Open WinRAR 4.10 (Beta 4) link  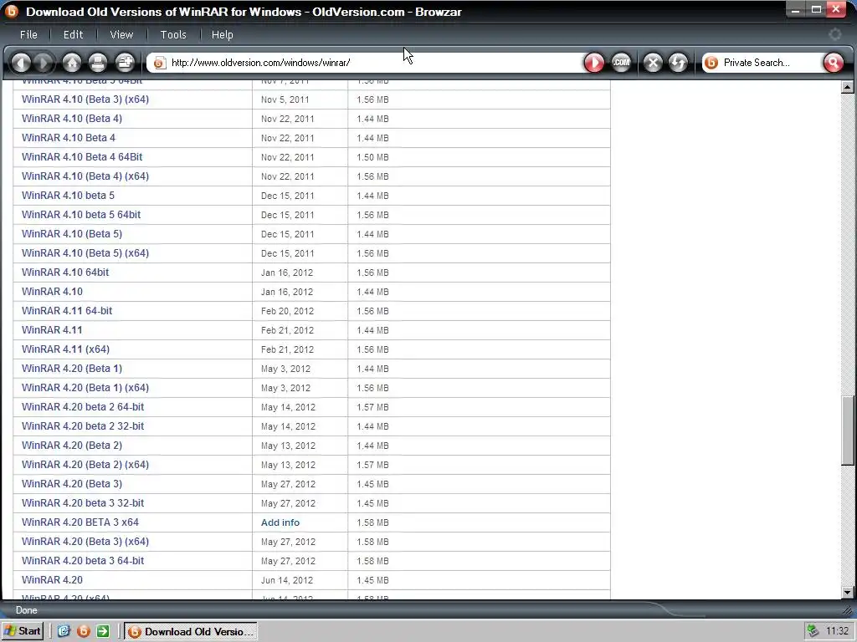[72, 119]
